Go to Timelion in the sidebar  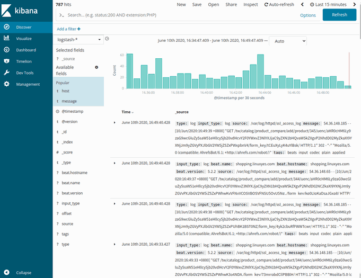pyautogui.click(x=27, y=61)
